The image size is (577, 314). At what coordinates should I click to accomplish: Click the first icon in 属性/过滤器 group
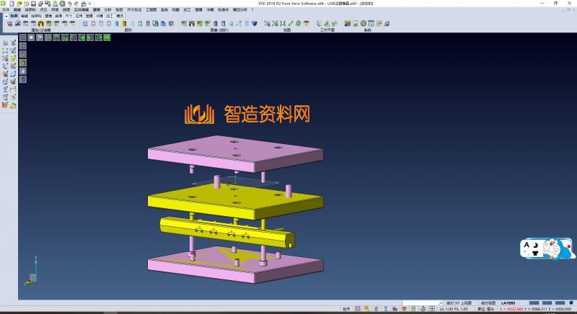(9, 24)
